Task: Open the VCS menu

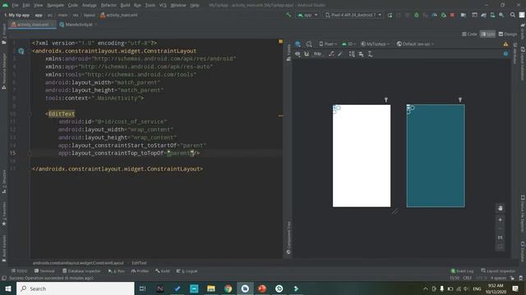Action: 163,5
